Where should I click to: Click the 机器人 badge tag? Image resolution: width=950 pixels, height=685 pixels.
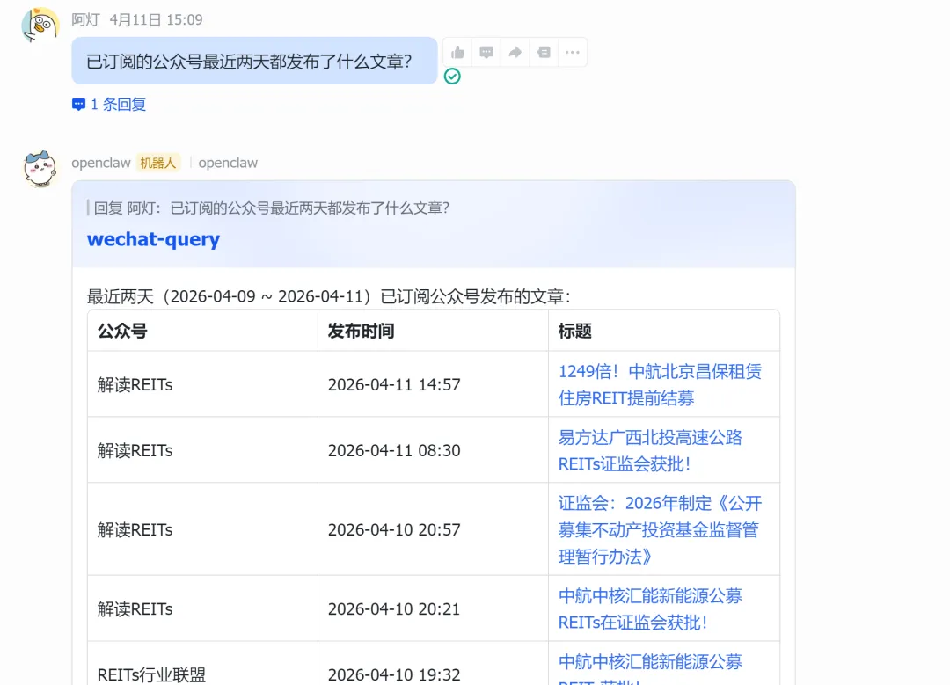point(157,163)
